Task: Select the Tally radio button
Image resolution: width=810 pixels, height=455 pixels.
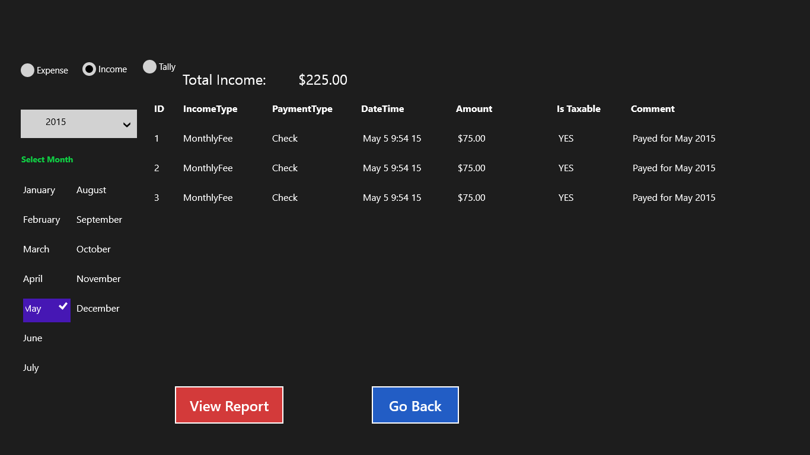Action: tap(149, 67)
